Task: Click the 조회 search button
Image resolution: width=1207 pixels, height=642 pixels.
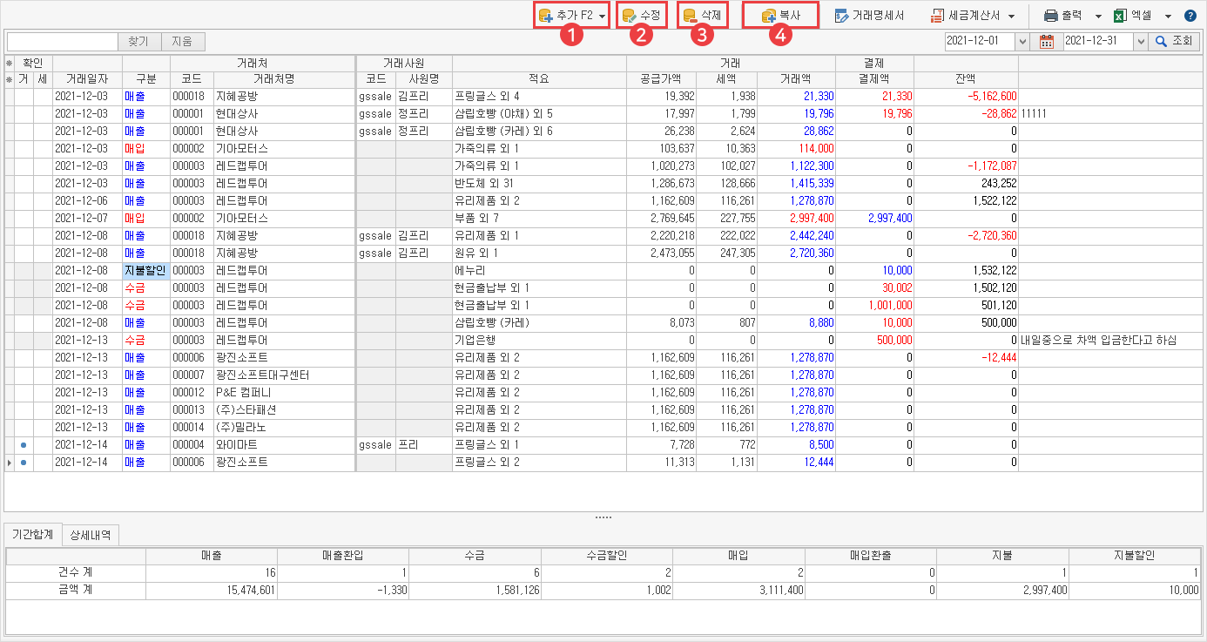Action: [1174, 41]
